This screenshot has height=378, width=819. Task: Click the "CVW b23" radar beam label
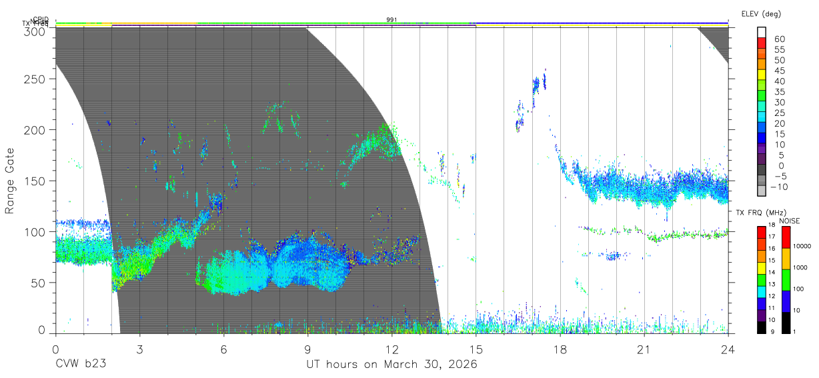click(x=81, y=364)
